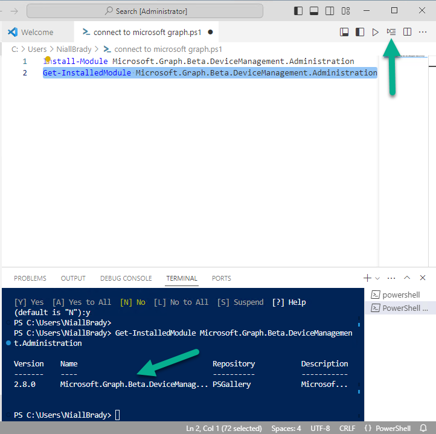Click the editor minimap
Image resolution: width=436 pixels, height=434 pixels.
[403, 161]
